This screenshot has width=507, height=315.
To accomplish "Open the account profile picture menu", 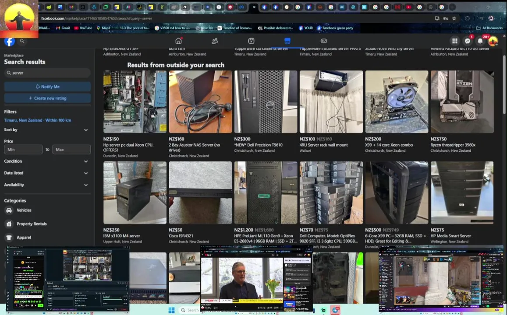I will (493, 41).
